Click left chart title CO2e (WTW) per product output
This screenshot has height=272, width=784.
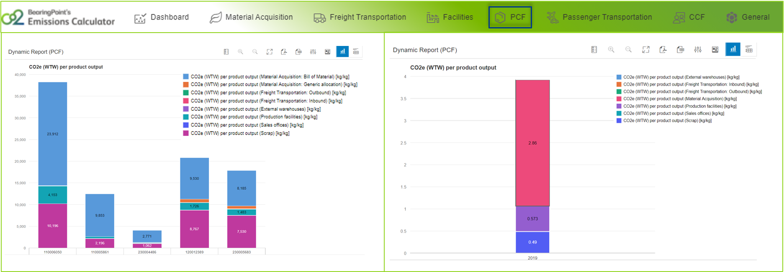click(x=66, y=67)
